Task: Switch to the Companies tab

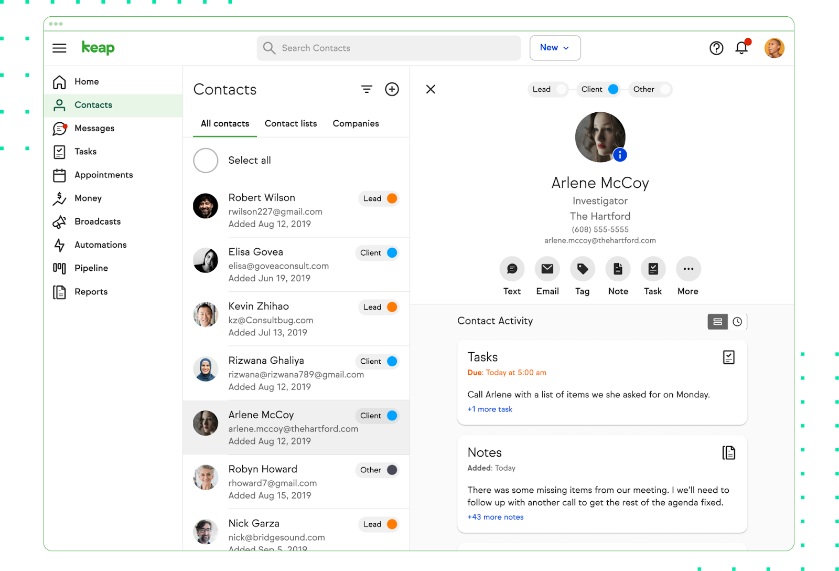Action: pyautogui.click(x=356, y=124)
